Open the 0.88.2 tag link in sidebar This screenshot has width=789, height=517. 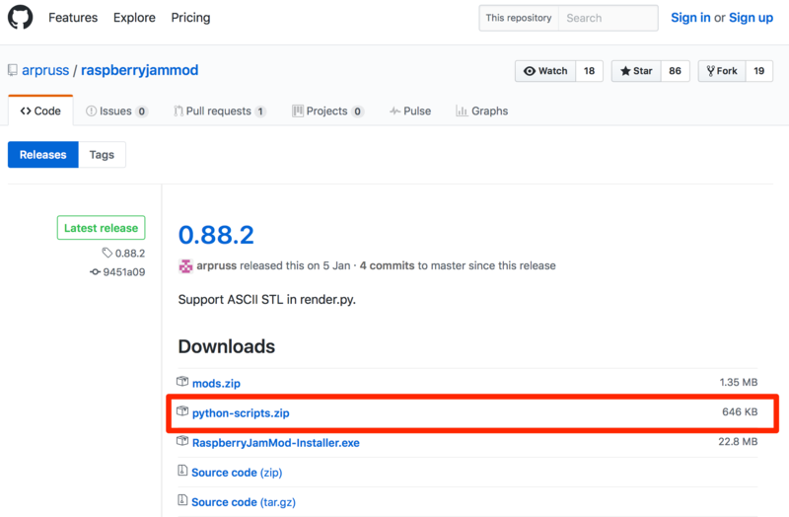click(x=130, y=254)
